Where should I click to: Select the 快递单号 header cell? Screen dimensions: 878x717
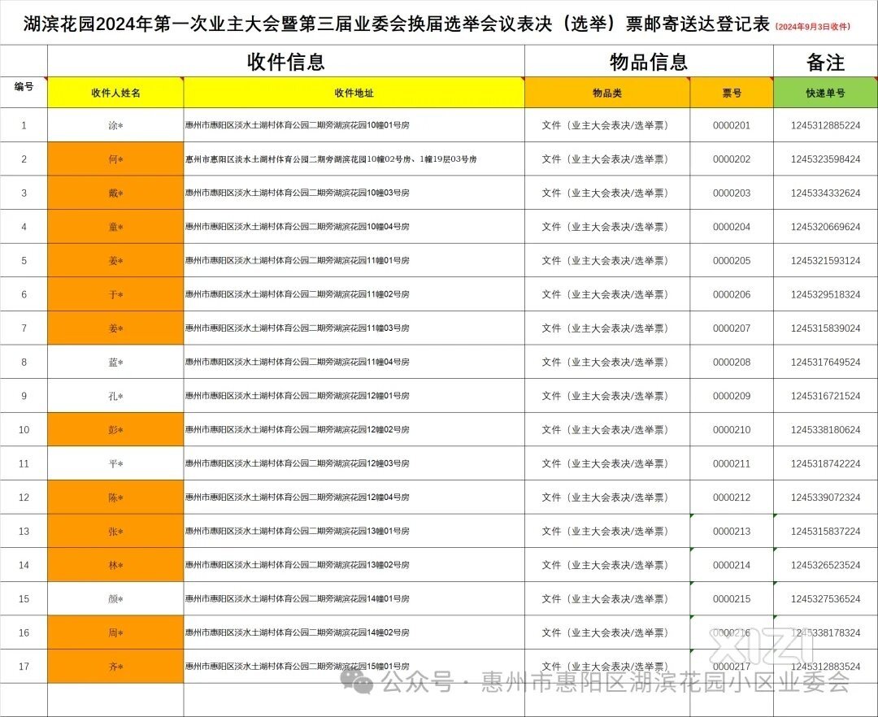(825, 93)
